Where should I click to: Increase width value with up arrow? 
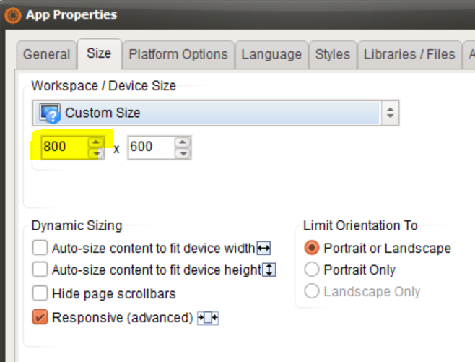[x=96, y=142]
